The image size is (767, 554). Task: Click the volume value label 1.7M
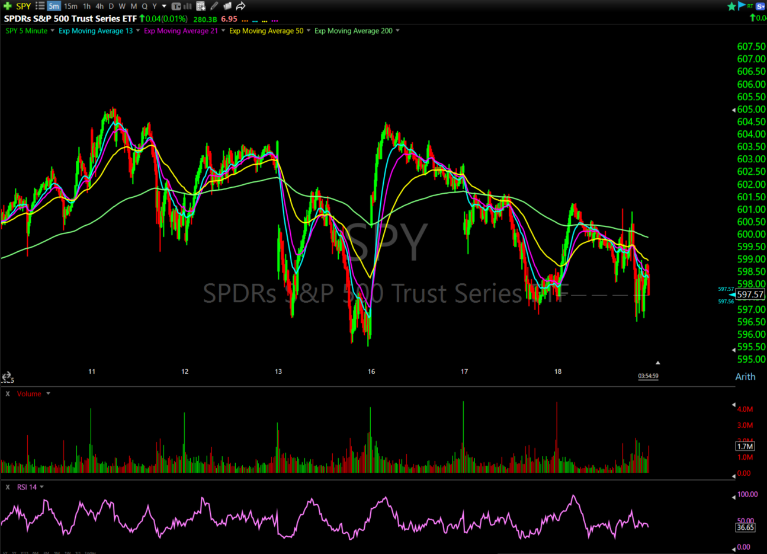pos(745,446)
